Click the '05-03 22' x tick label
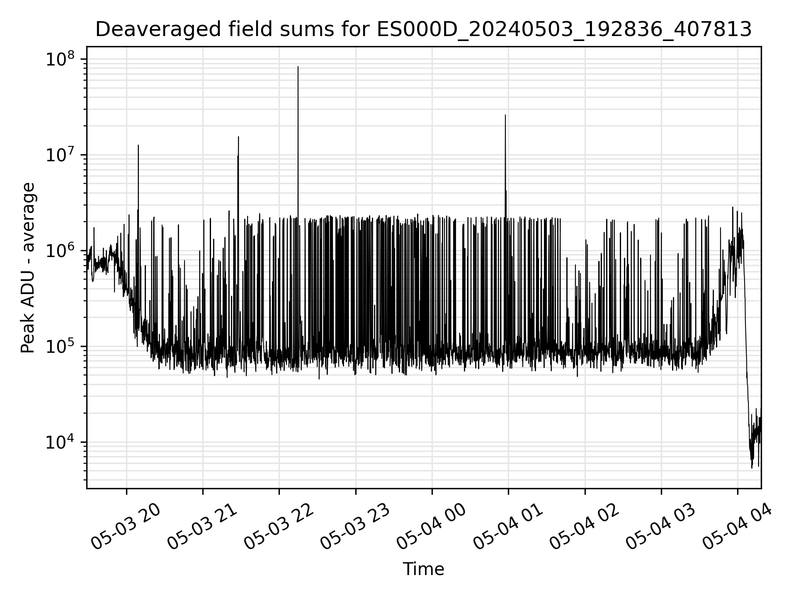 tap(279, 527)
